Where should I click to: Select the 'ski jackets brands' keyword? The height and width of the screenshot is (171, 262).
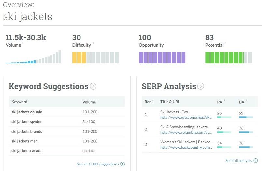point(27,132)
